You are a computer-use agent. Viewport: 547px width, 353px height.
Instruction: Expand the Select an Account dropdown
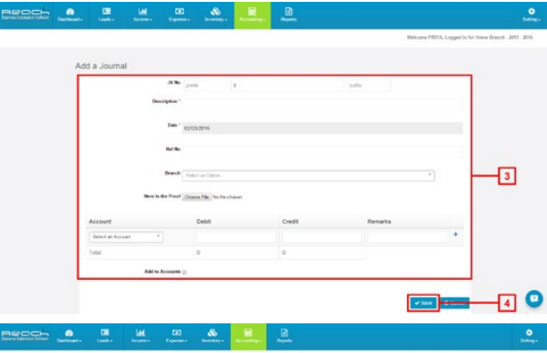pyautogui.click(x=126, y=237)
